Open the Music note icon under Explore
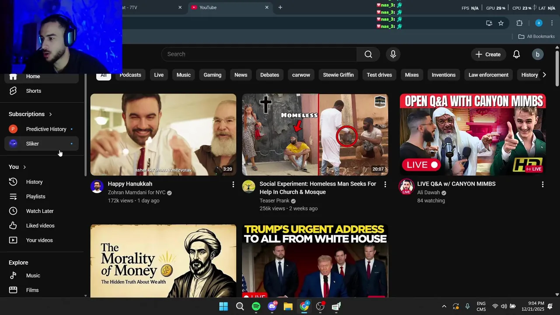The height and width of the screenshot is (315, 560). pos(13,276)
